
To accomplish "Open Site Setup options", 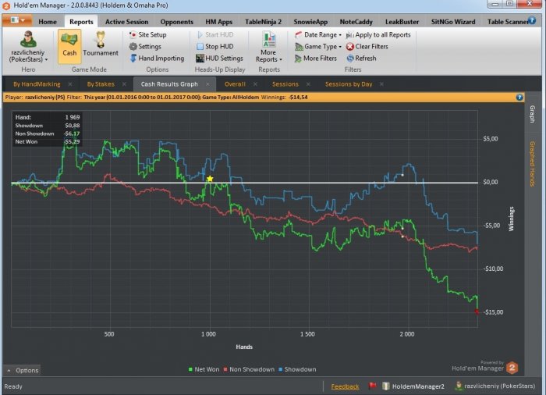I will pyautogui.click(x=151, y=35).
